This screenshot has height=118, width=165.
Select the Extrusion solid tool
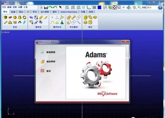[15, 22]
